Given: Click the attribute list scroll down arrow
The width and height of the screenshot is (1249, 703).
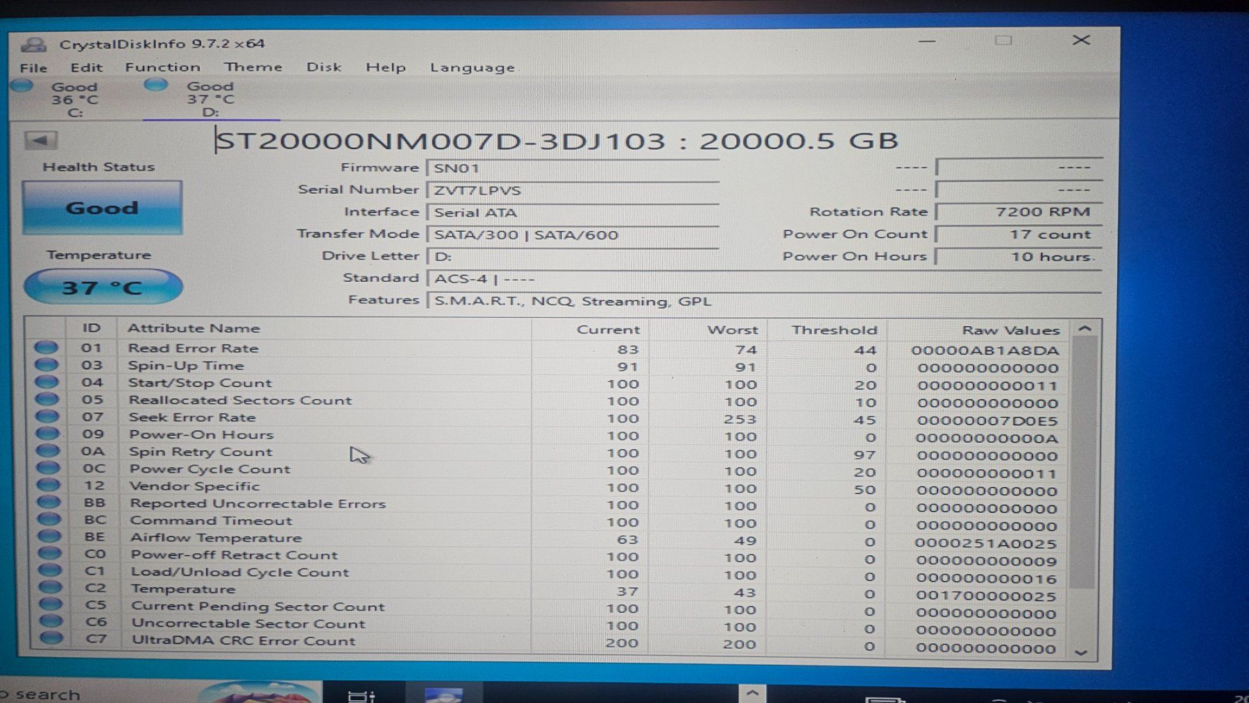Looking at the screenshot, I should point(1080,652).
